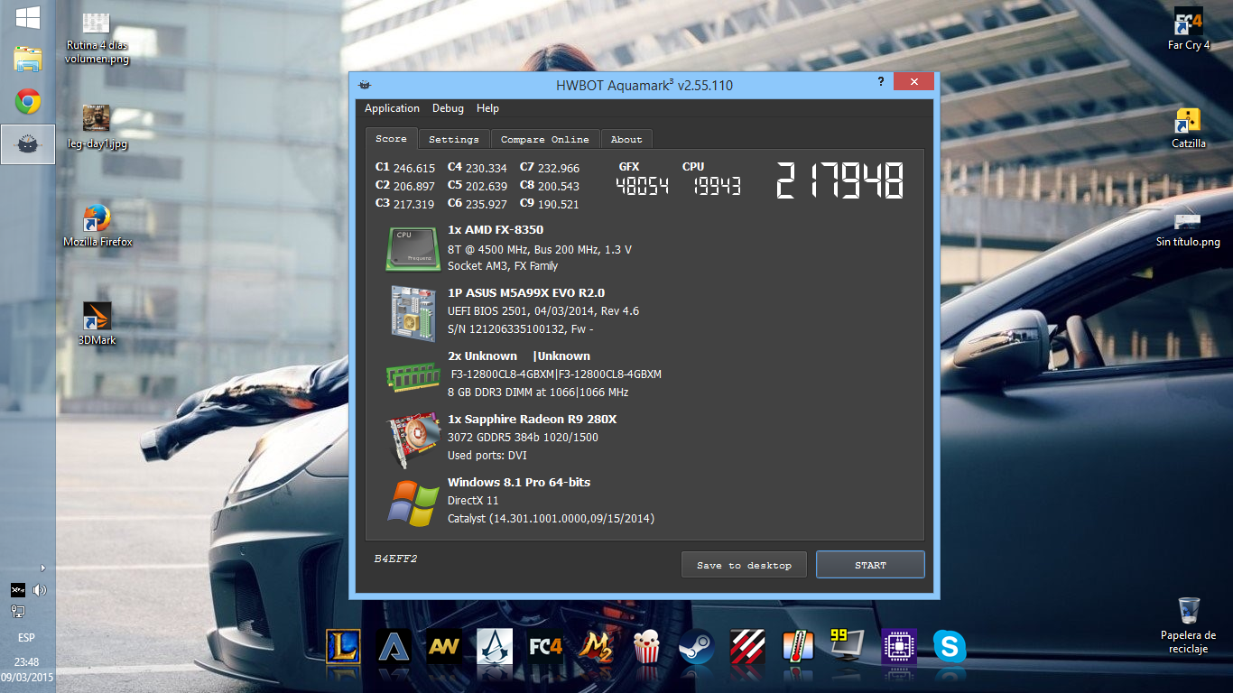1233x693 pixels.
Task: Click the CPU chip icon
Action: coord(414,248)
